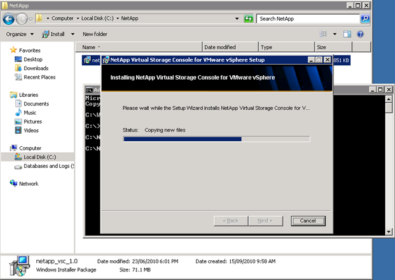Open Downloads in the navigation pane
Screen dimensions: 395x280
36,68
